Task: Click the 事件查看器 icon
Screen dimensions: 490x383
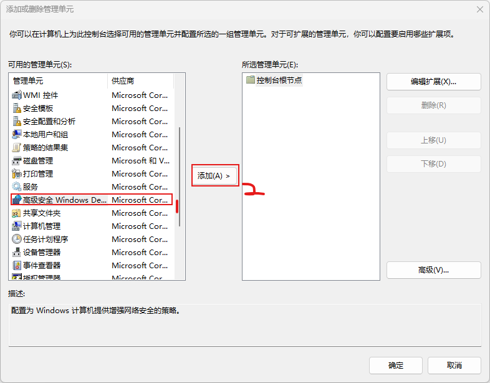Action: point(17,266)
